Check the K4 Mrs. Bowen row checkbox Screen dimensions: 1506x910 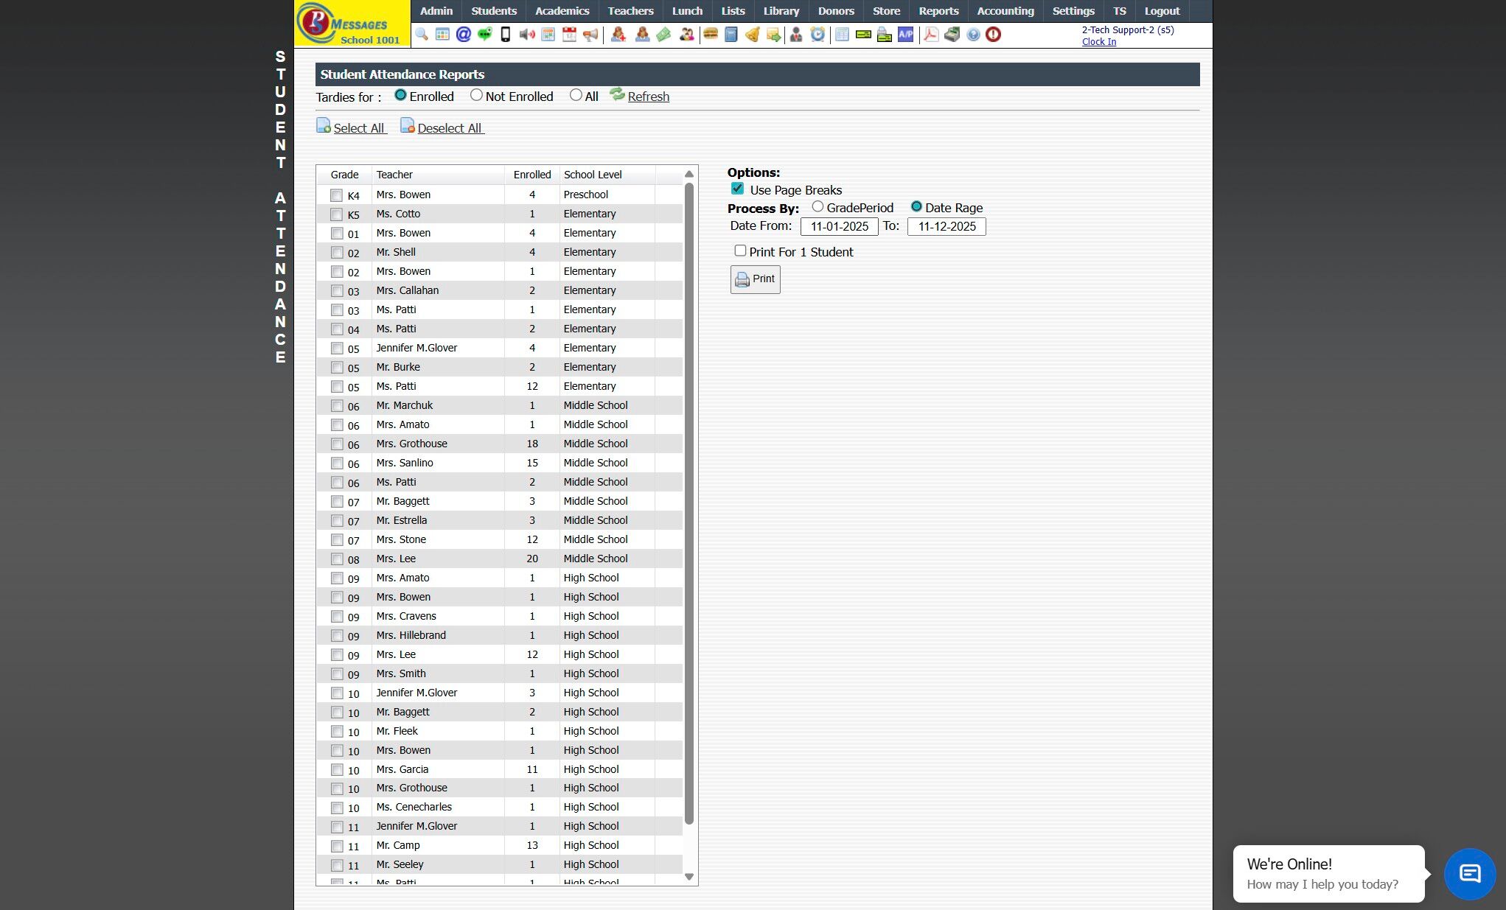337,195
